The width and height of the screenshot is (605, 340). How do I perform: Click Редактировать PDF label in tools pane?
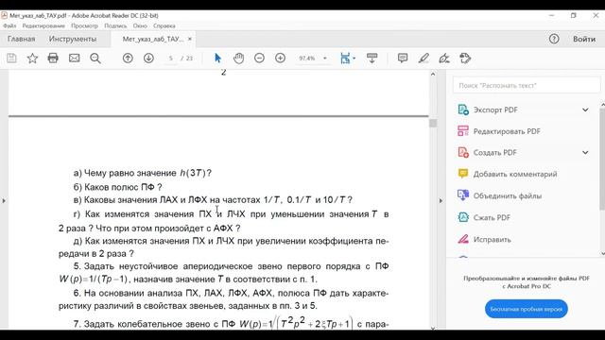click(507, 131)
